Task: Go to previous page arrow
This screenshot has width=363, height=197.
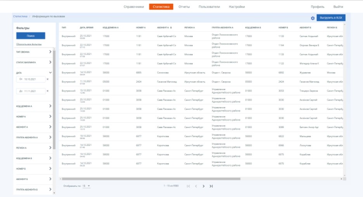Action: (x=196, y=186)
